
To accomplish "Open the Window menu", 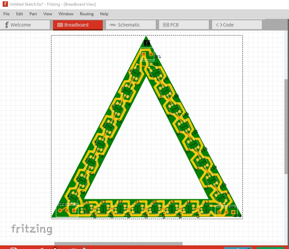I will click(x=66, y=14).
